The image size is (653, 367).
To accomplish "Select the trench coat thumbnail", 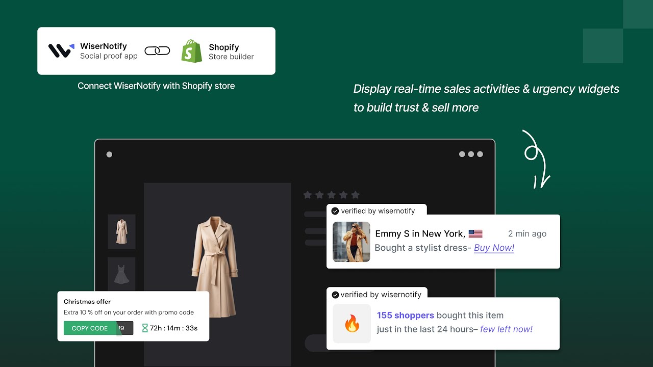I will (121, 232).
